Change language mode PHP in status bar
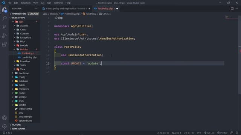The image size is (241, 135). pos(199,133)
